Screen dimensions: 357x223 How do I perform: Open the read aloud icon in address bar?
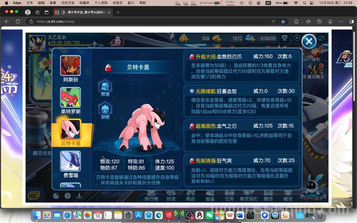coord(273,21)
